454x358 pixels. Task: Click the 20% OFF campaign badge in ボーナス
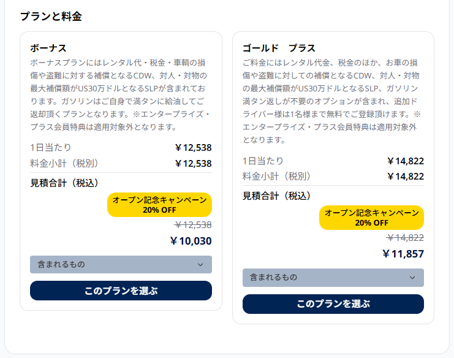pos(159,205)
